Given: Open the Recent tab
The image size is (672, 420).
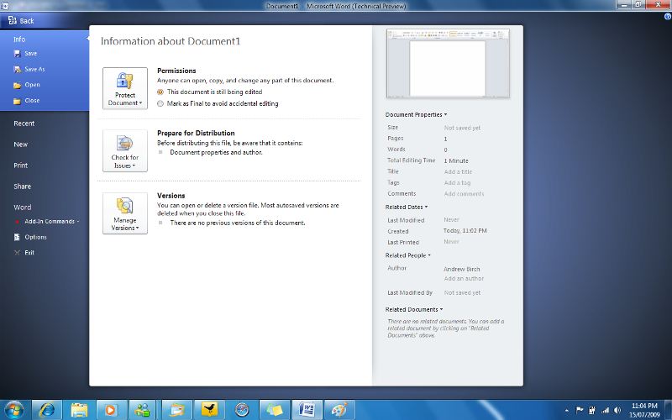Looking at the screenshot, I should click(24, 123).
